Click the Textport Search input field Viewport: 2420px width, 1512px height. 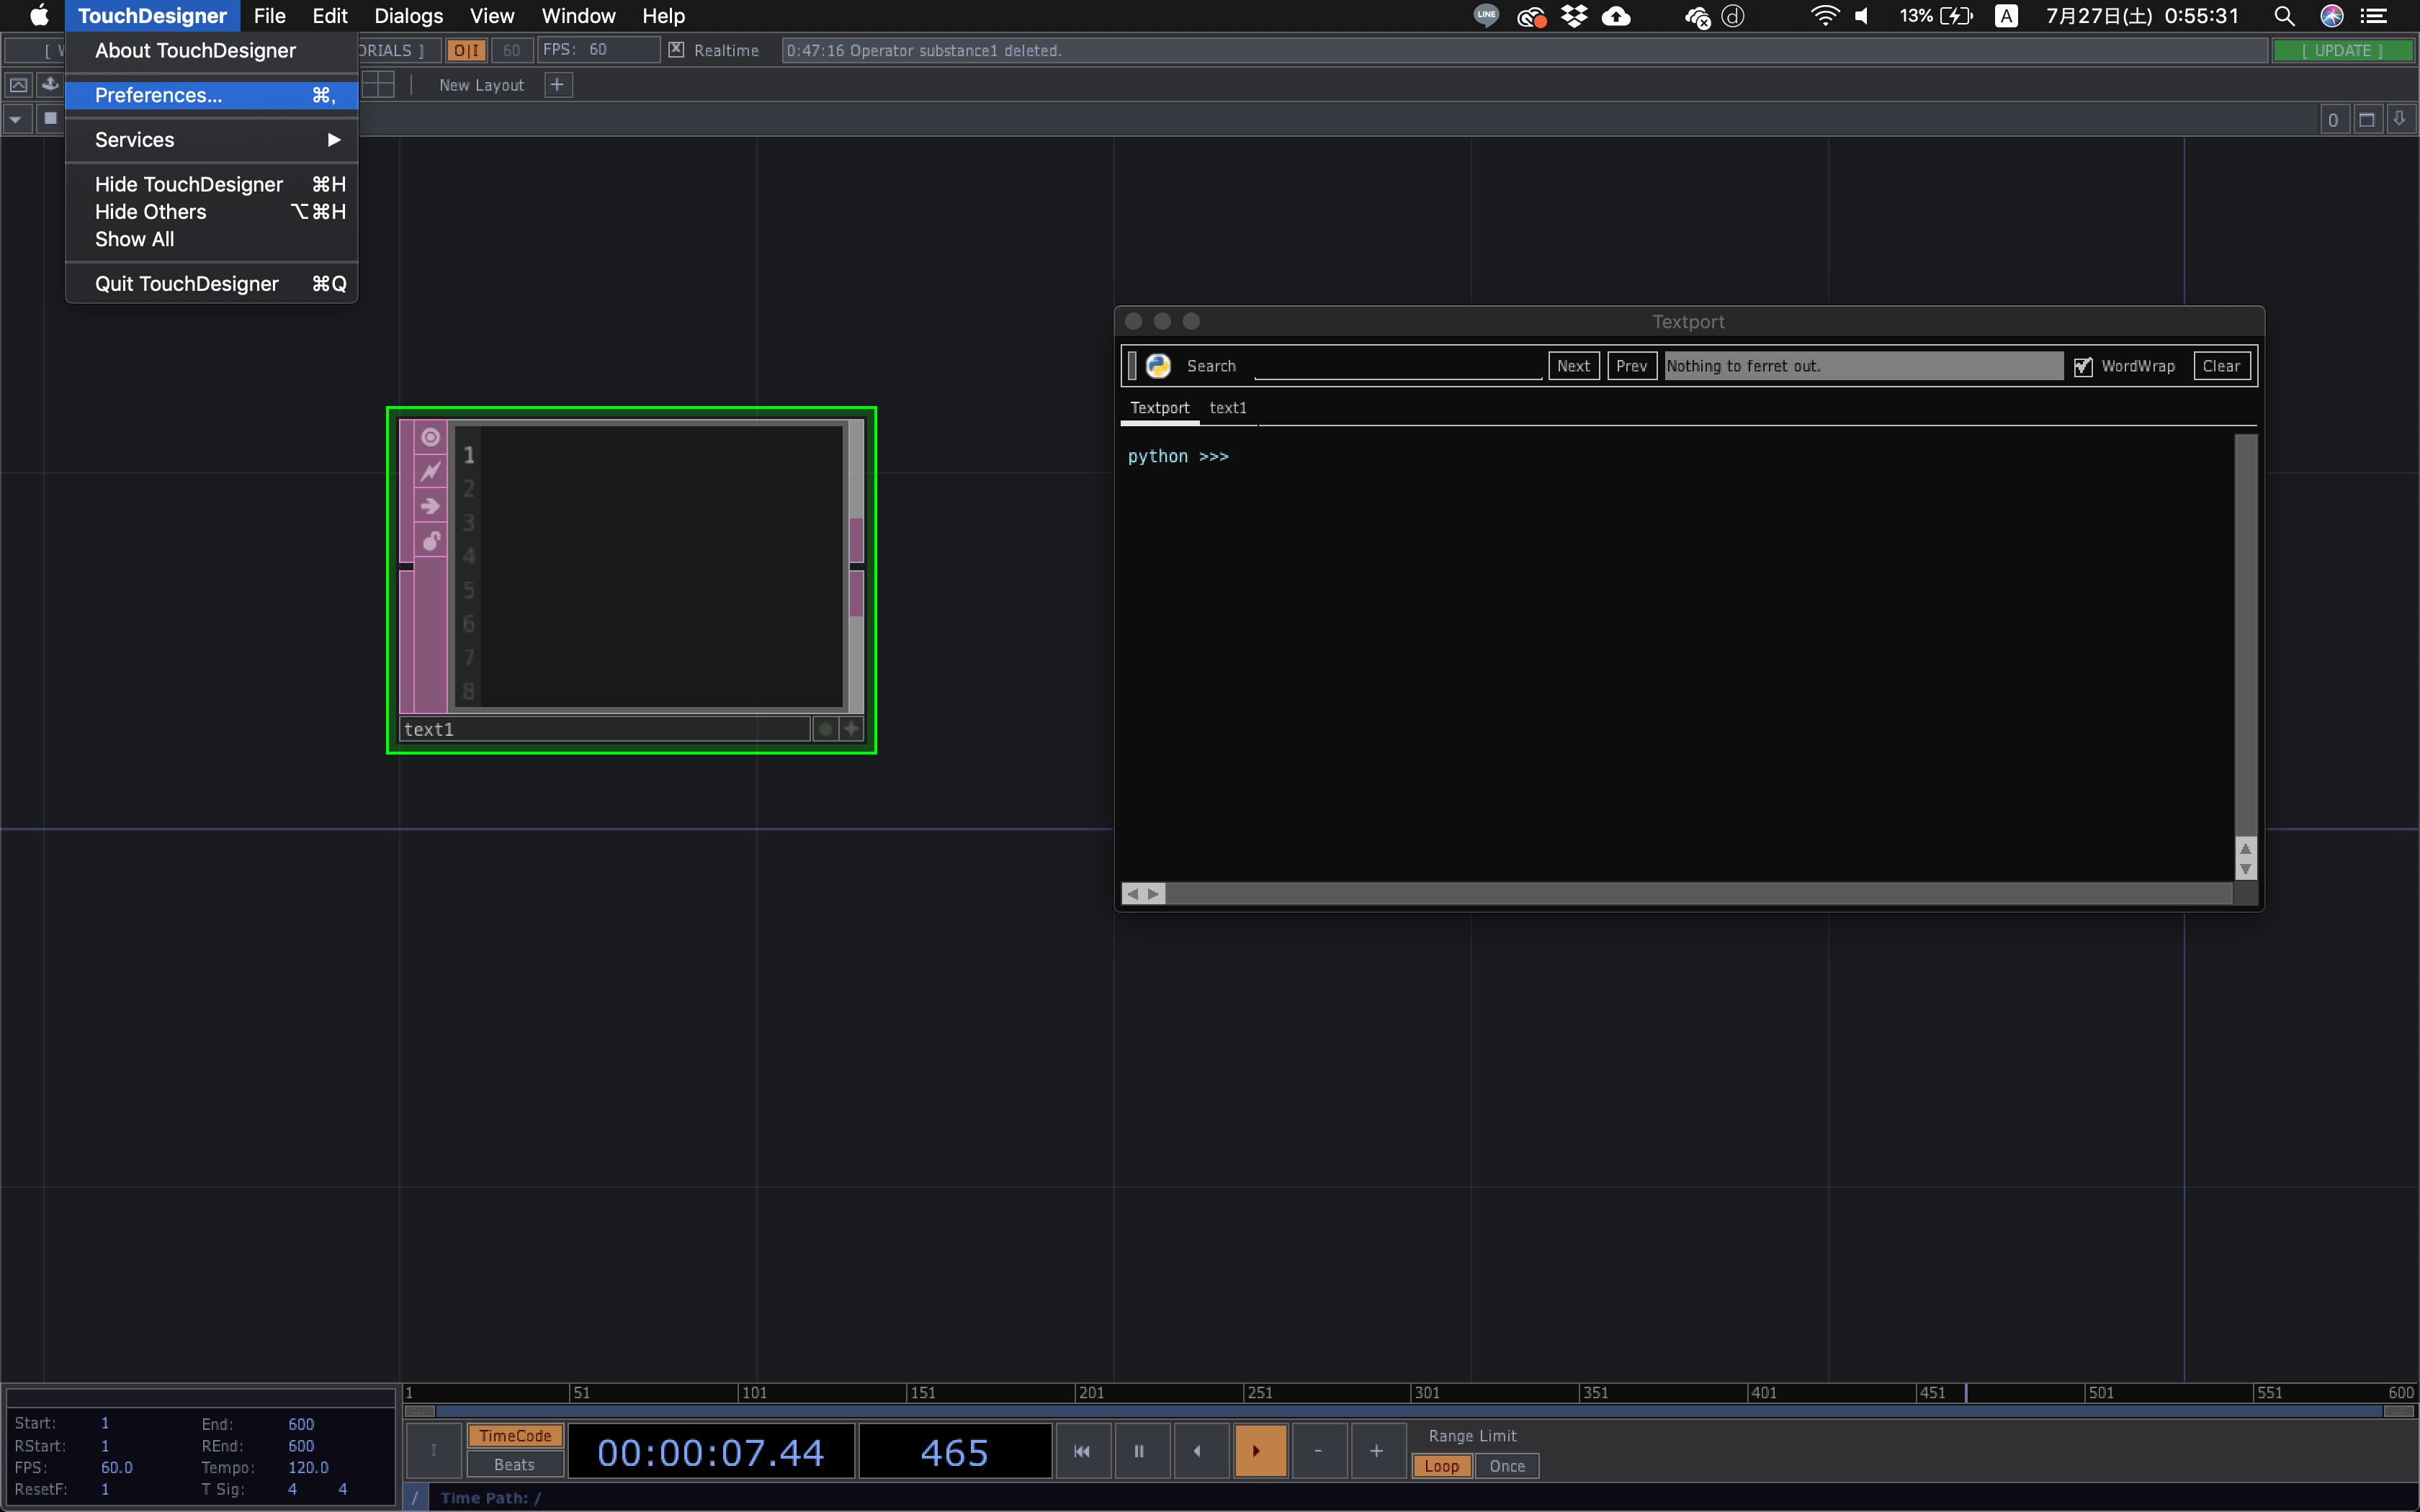1397,366
